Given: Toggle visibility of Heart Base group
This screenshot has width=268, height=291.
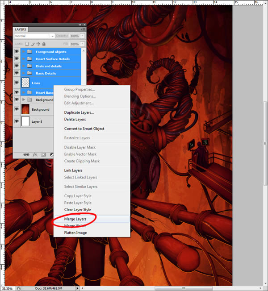Looking at the screenshot, I should click(x=17, y=92).
